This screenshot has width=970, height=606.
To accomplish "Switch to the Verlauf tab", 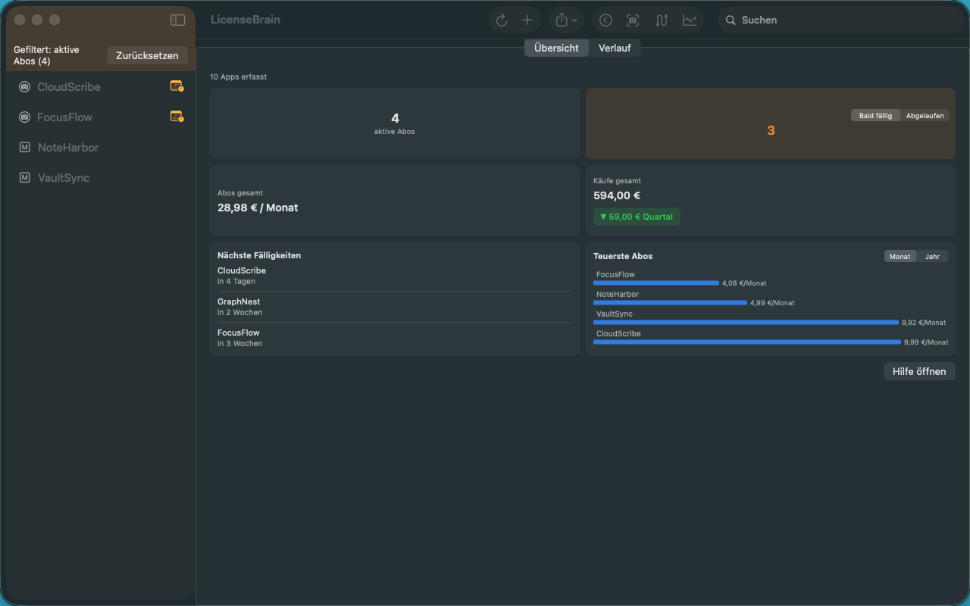I will coord(615,48).
